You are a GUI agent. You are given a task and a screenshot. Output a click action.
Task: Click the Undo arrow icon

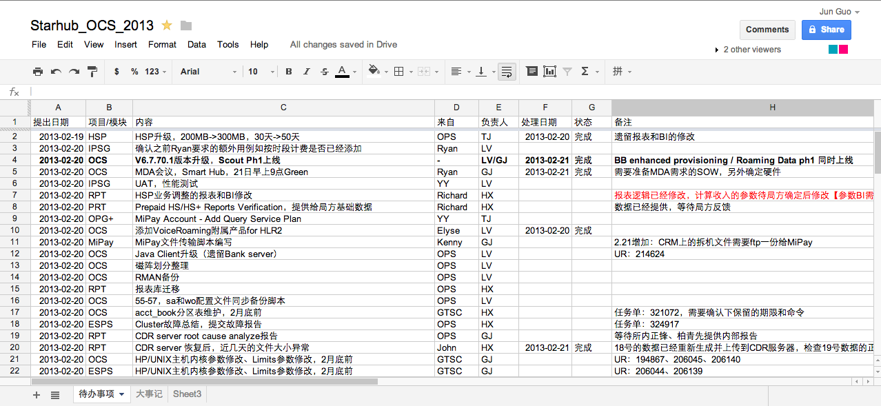[56, 72]
